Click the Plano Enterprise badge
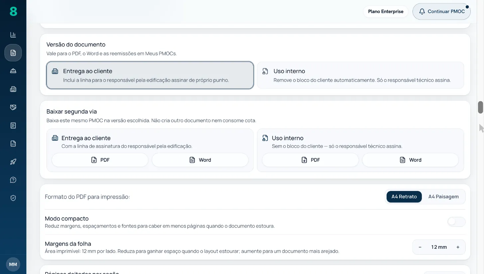This screenshot has height=274, width=484. (386, 12)
